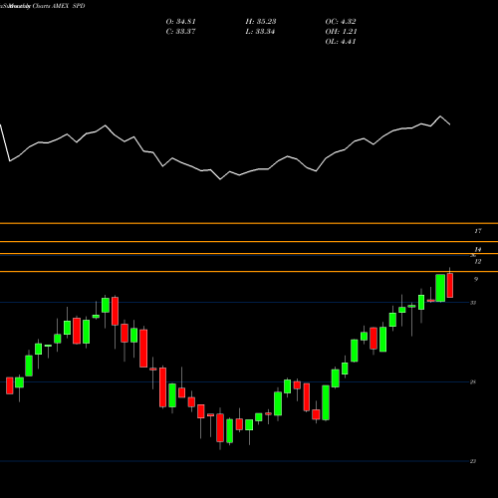Image resolution: width=498 pixels, height=498 pixels.
Task: Click the high price 'H: 35.23'
Action: click(x=261, y=22)
